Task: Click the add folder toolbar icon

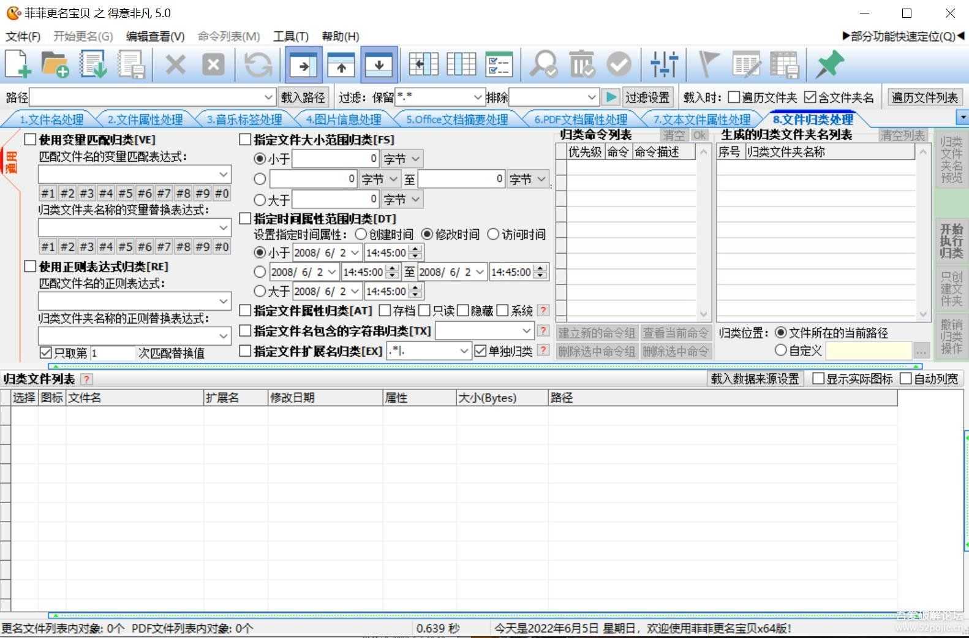Action: [x=55, y=64]
